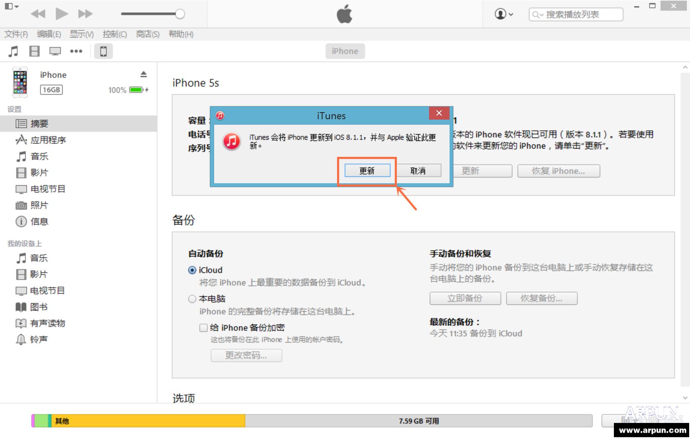This screenshot has height=438, width=690.
Task: Adjust the volume slider
Action: [180, 13]
